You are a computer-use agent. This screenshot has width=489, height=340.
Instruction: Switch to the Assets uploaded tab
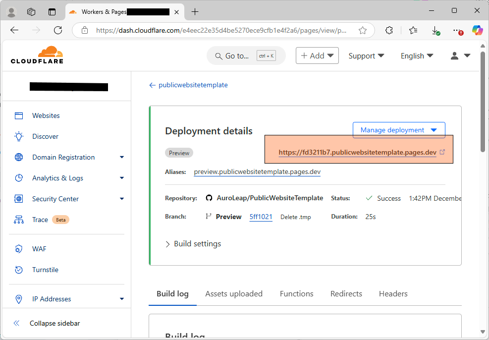click(x=234, y=294)
